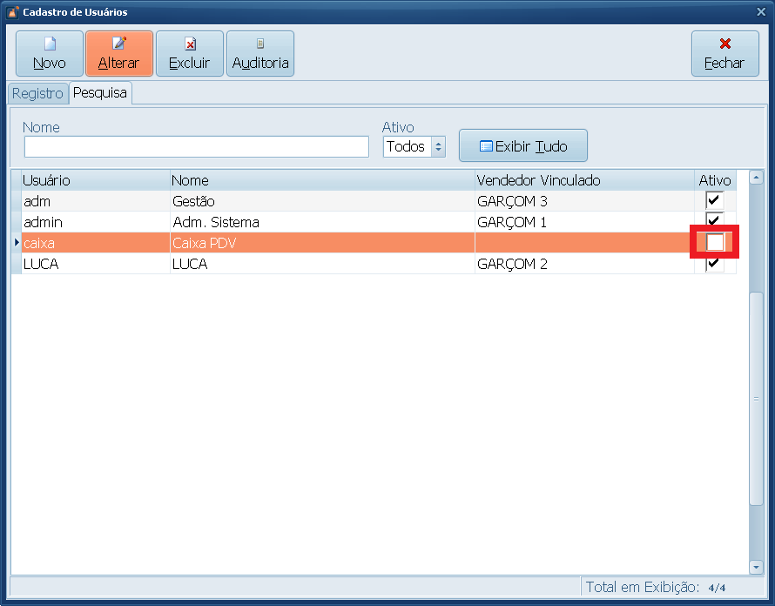This screenshot has width=775, height=606.
Task: Click inside the Nome search field
Action: tap(196, 146)
